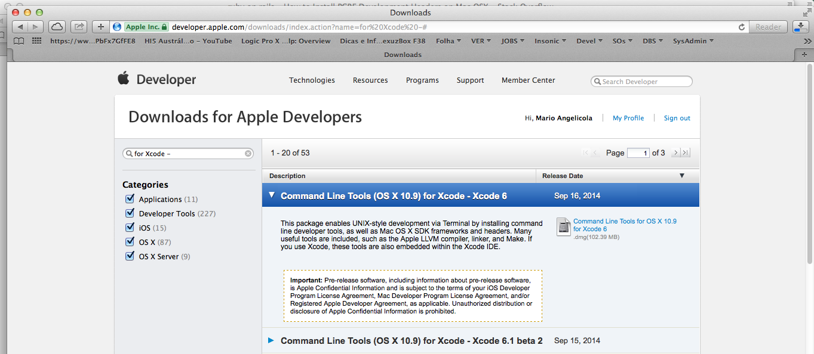Expand the Xcode 6.1 beta 2 row

coord(271,340)
